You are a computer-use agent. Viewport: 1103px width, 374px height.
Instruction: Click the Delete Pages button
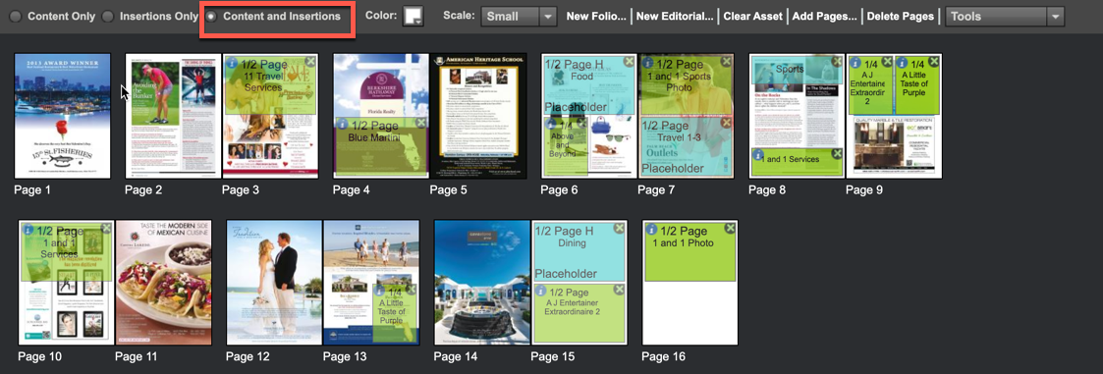pos(901,16)
